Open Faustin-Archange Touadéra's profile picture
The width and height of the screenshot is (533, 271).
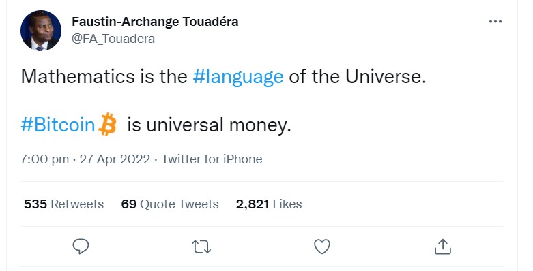pyautogui.click(x=41, y=31)
